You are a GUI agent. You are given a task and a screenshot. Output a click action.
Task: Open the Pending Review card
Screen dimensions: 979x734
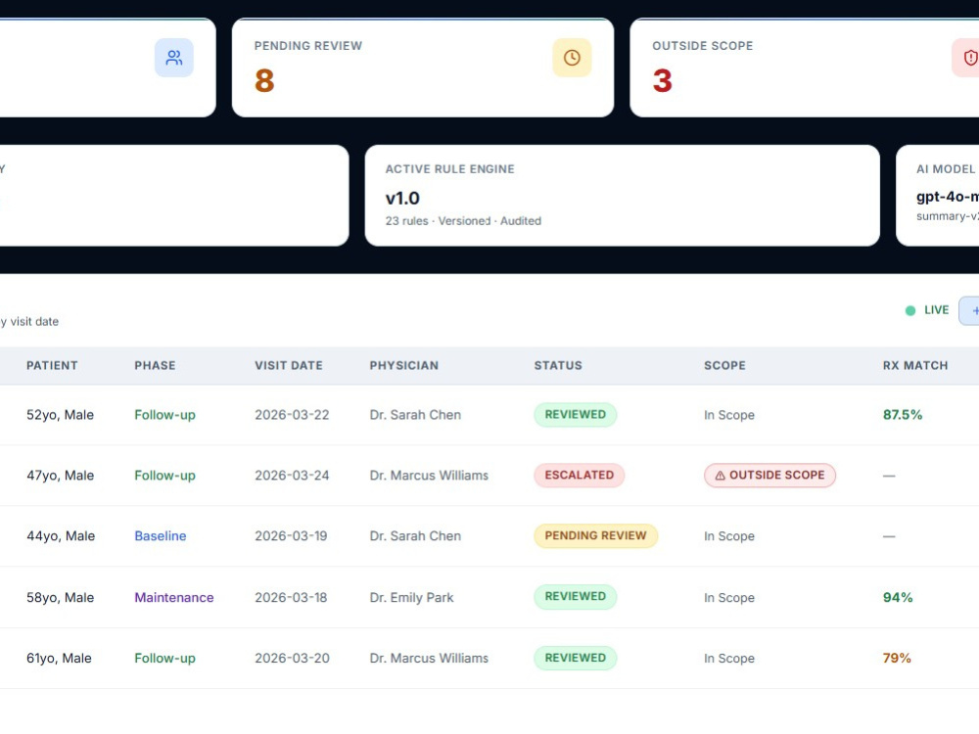(x=423, y=68)
